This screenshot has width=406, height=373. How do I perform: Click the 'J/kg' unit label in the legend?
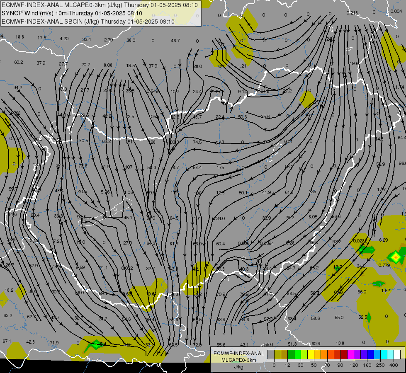[238, 367]
